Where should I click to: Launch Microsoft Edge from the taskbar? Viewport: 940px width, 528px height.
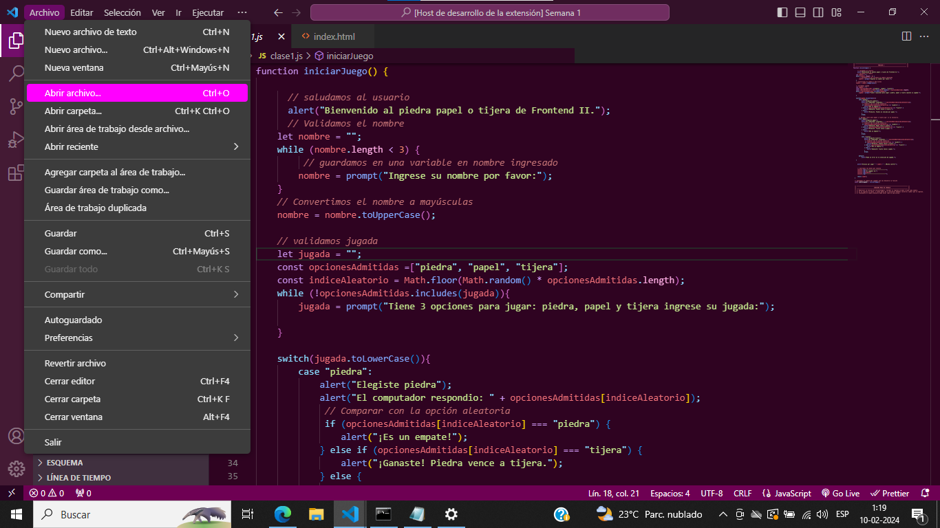283,514
